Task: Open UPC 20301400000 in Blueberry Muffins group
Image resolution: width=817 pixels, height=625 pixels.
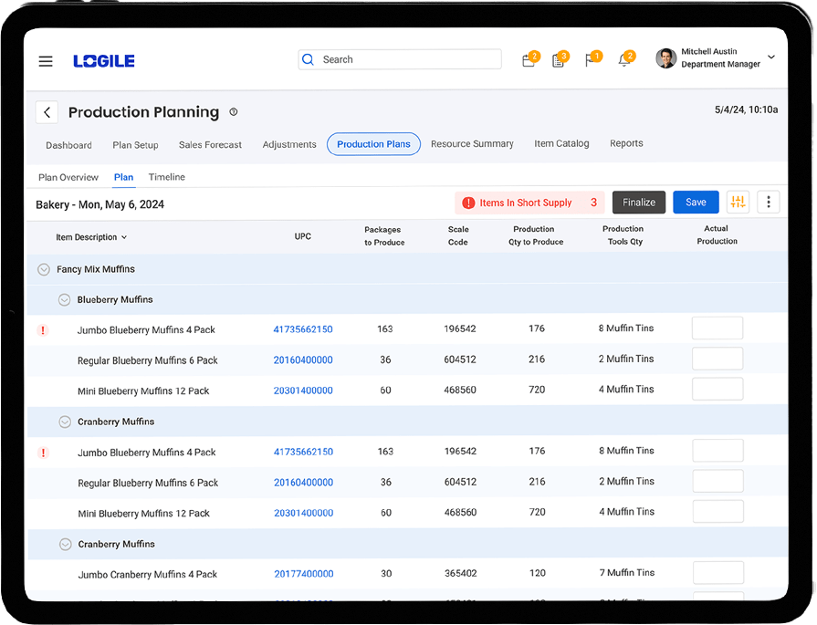Action: pyautogui.click(x=303, y=391)
